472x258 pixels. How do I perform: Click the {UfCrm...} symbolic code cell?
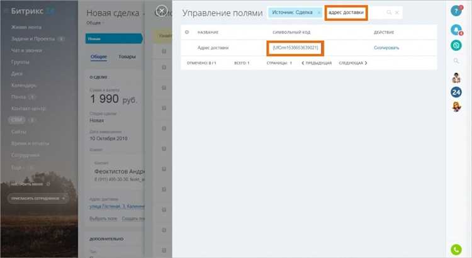point(295,48)
